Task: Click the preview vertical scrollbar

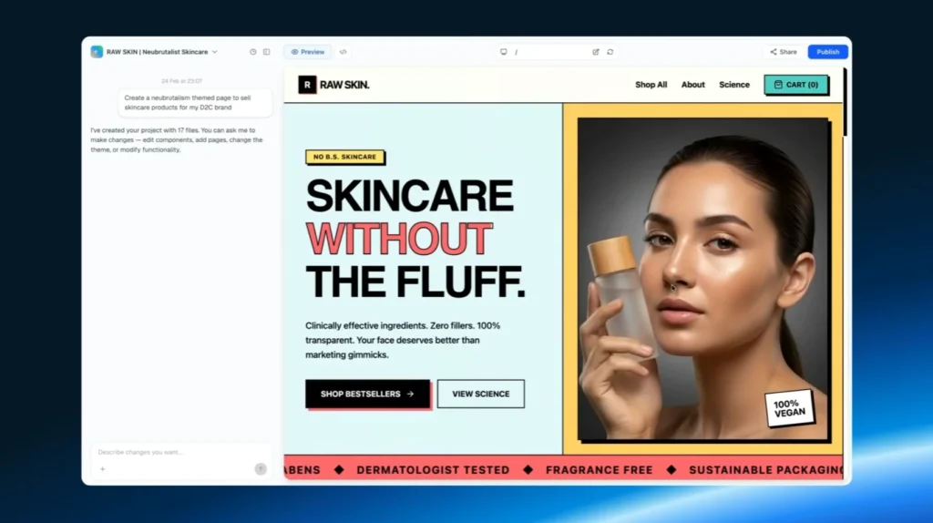Action: tap(845, 102)
